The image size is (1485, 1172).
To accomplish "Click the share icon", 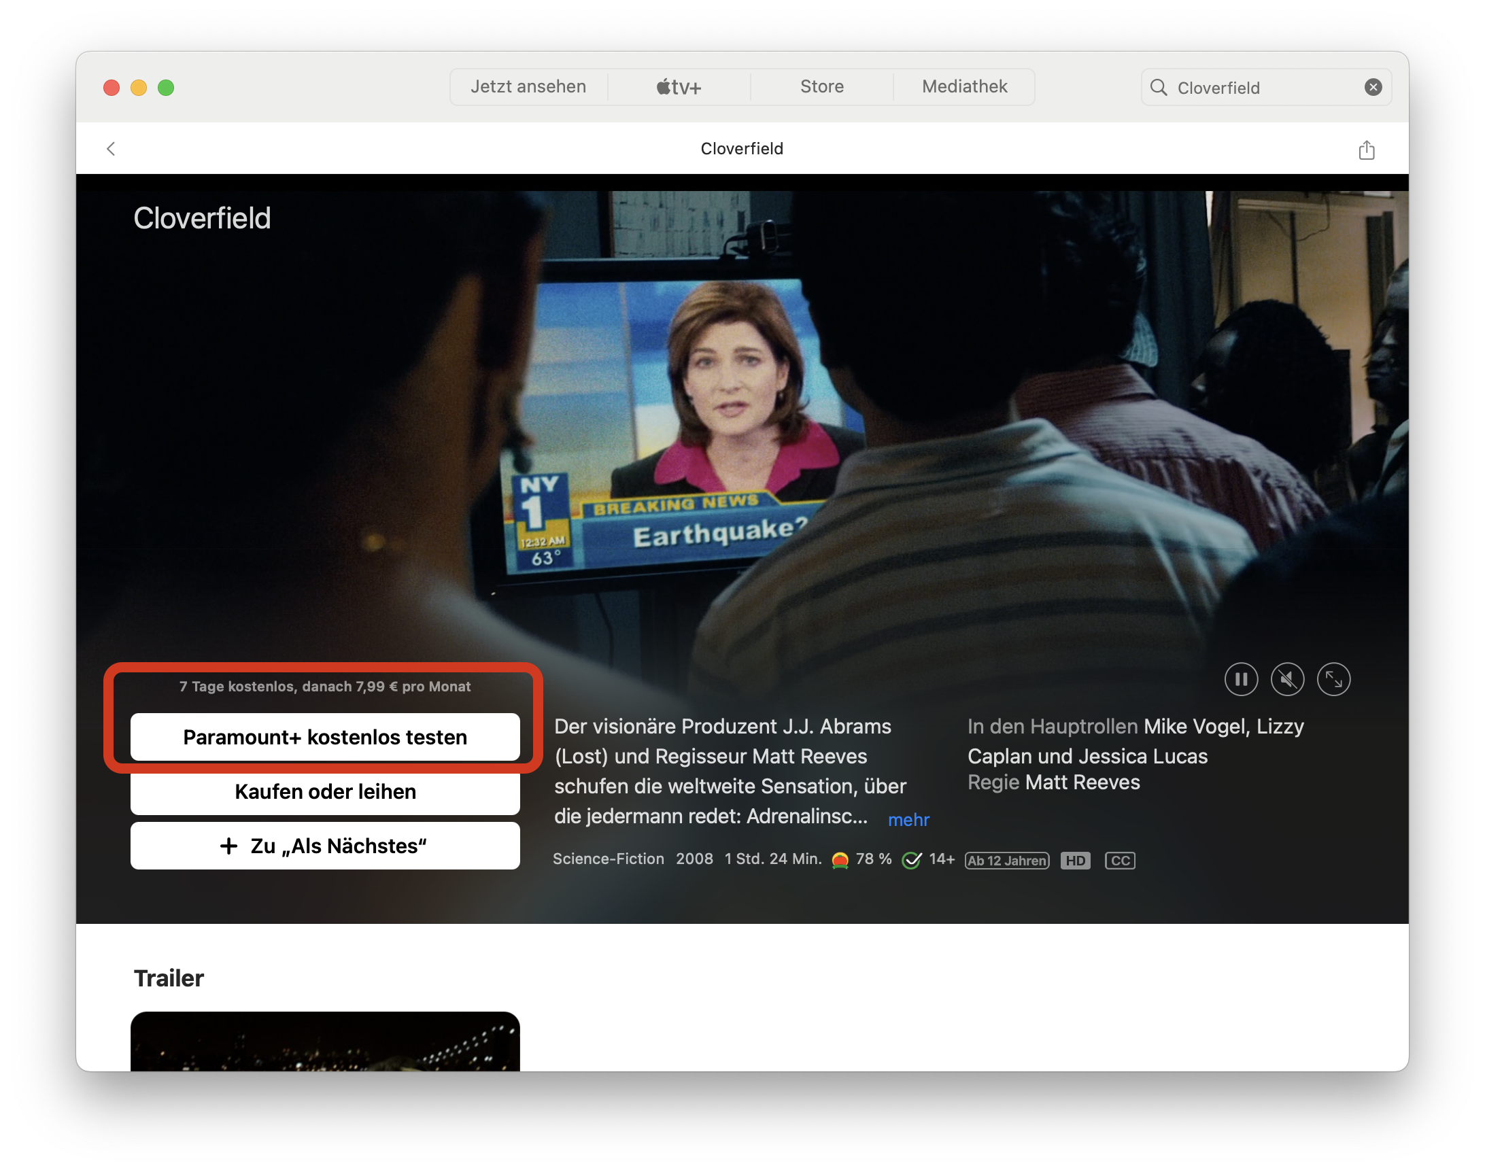I will pos(1366,150).
